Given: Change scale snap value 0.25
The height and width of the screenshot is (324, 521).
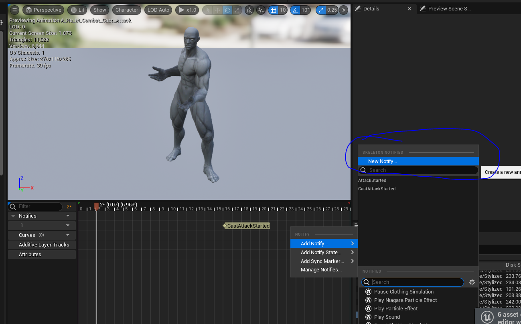Looking at the screenshot, I should tap(332, 10).
